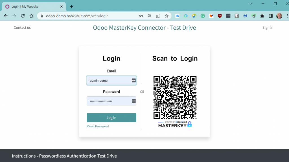289x162 pixels.
Task: Click the password manager icon in Password field
Action: [x=134, y=101]
